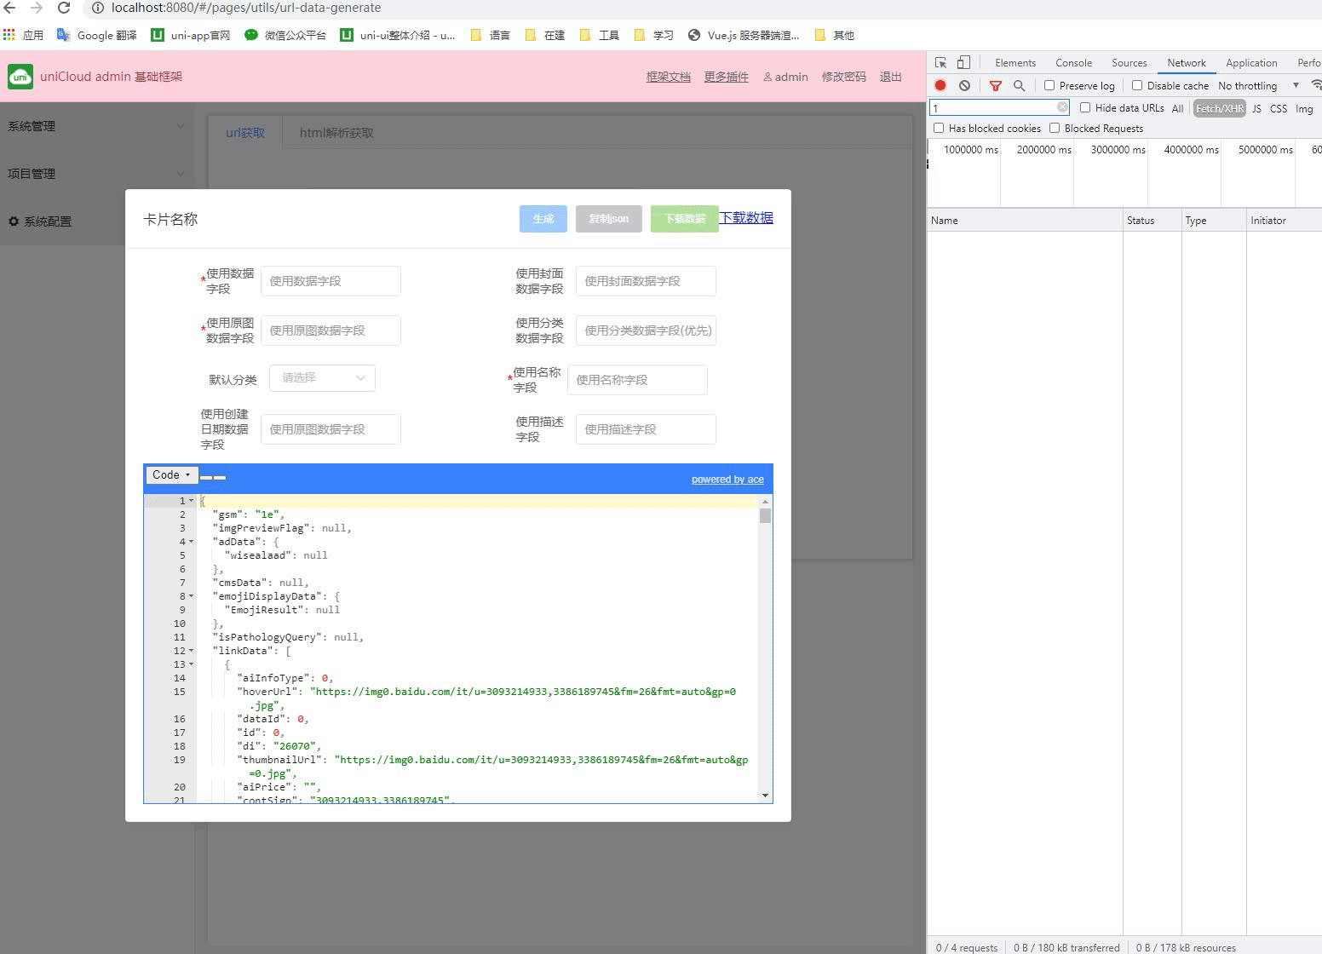Click the 使用数据字段 input field
The height and width of the screenshot is (954, 1322).
pyautogui.click(x=330, y=281)
